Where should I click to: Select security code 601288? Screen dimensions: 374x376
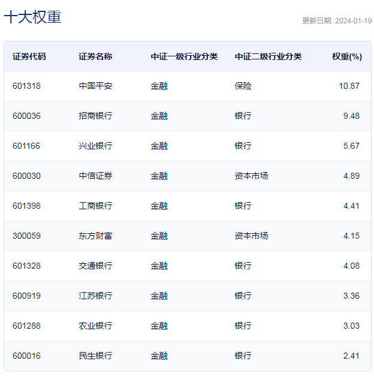(26, 326)
